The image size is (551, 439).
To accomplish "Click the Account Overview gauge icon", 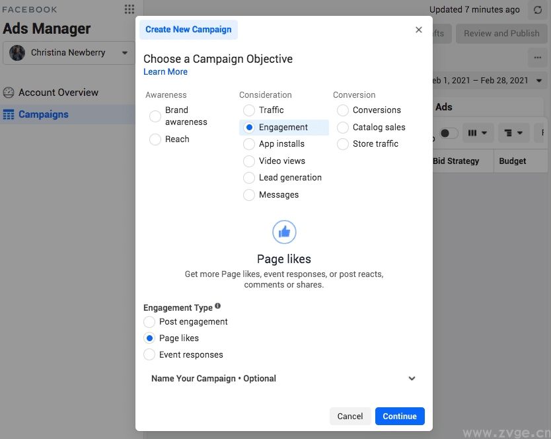I will coord(9,93).
